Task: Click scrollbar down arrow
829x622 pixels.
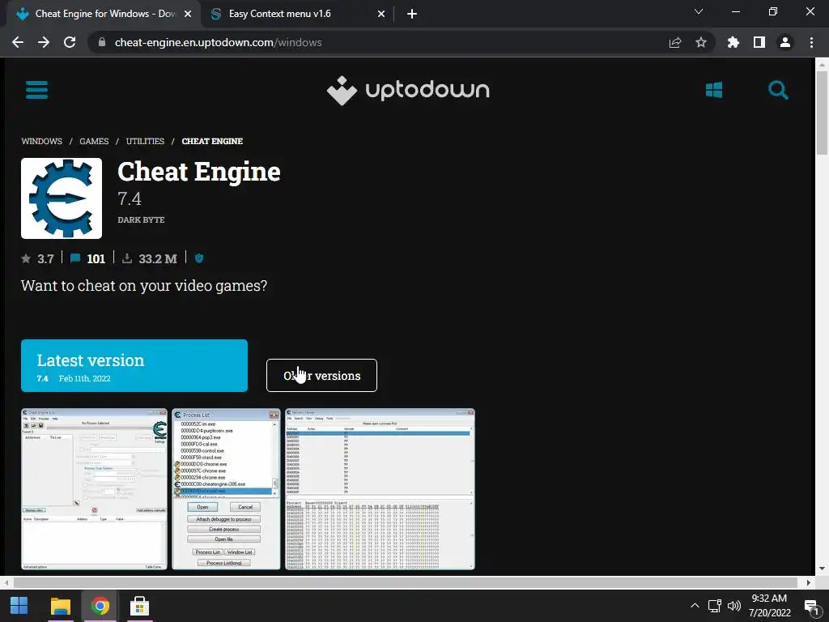Action: coord(822,569)
